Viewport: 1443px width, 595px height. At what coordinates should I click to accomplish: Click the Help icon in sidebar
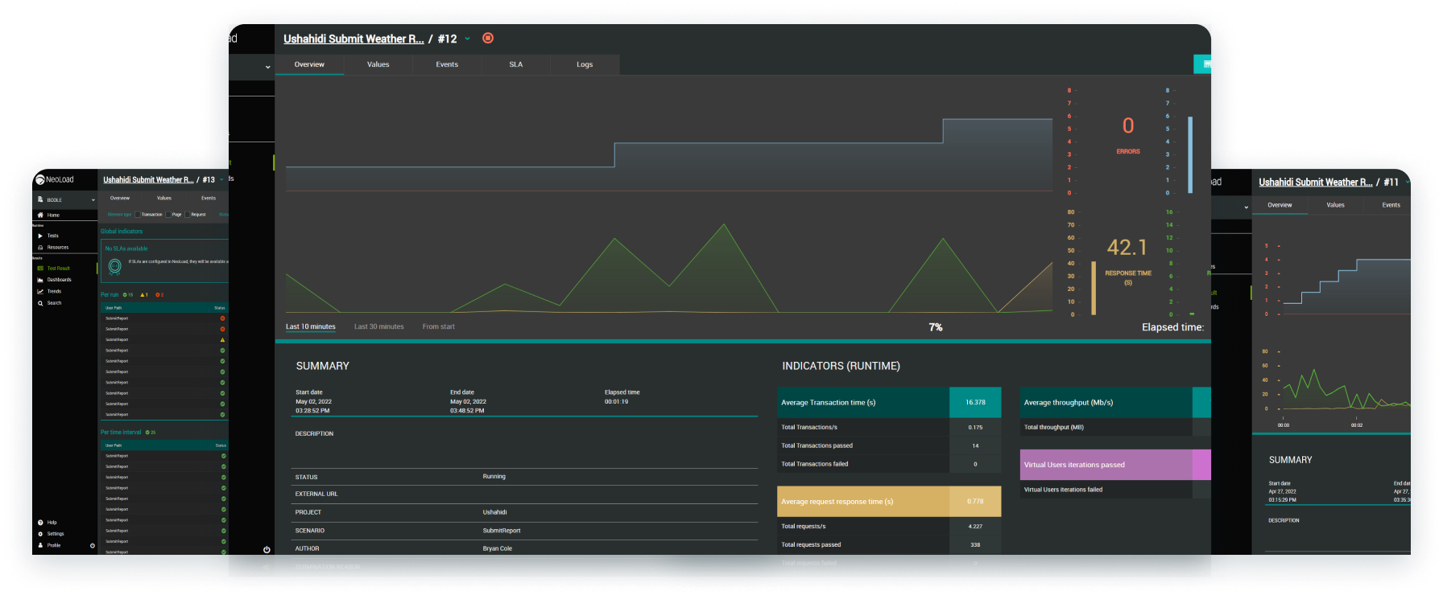click(x=41, y=523)
